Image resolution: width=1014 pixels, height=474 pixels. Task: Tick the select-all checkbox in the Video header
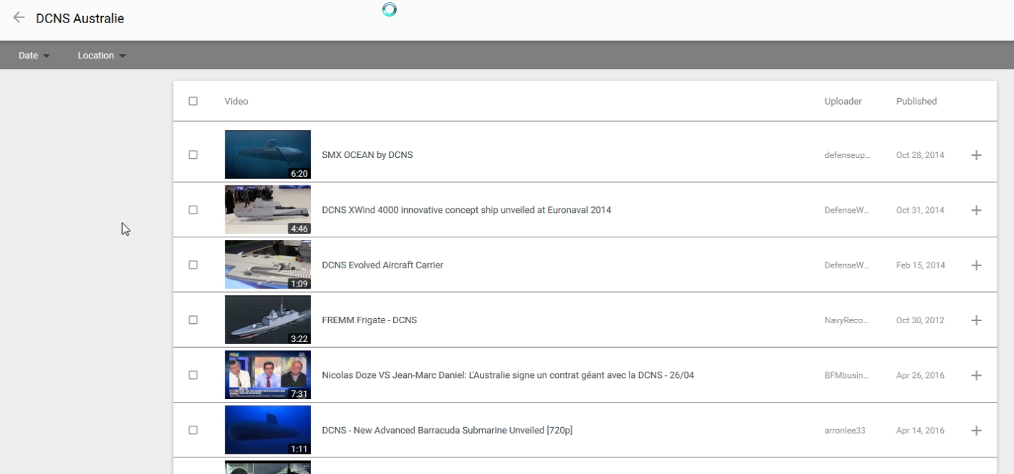pos(193,101)
